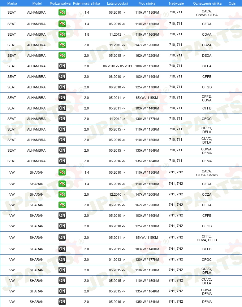Click the Pojemność silnika column header
The height and width of the screenshot is (307, 242).
(x=87, y=3)
